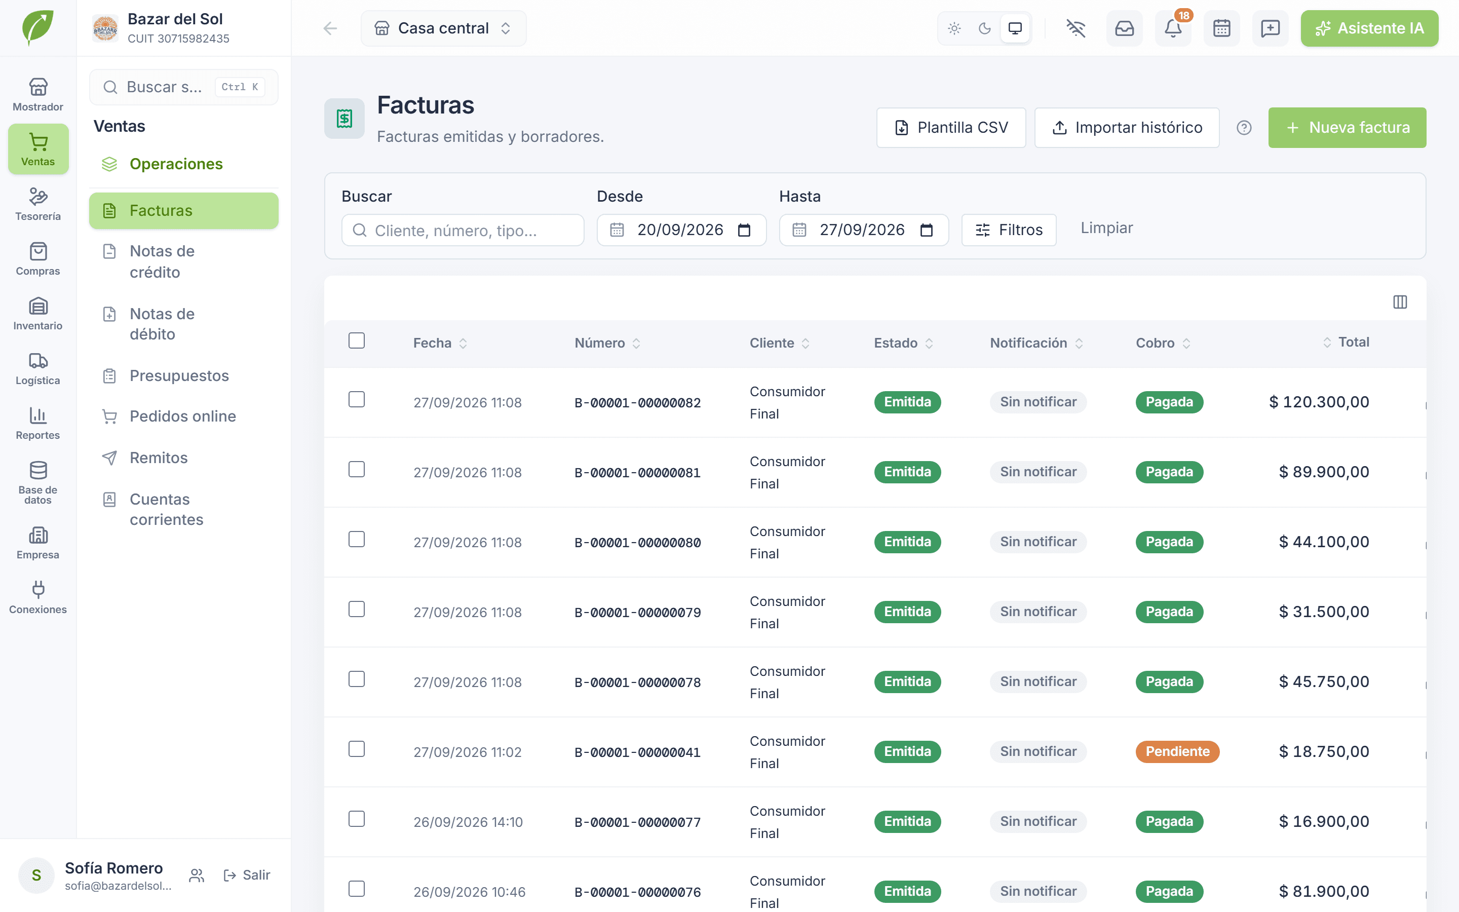Sort table by Cobro column
This screenshot has height=912, width=1459.
1163,343
